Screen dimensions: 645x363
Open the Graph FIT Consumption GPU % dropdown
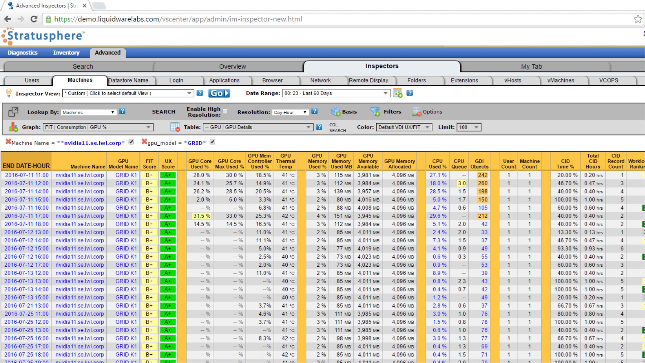(98, 127)
